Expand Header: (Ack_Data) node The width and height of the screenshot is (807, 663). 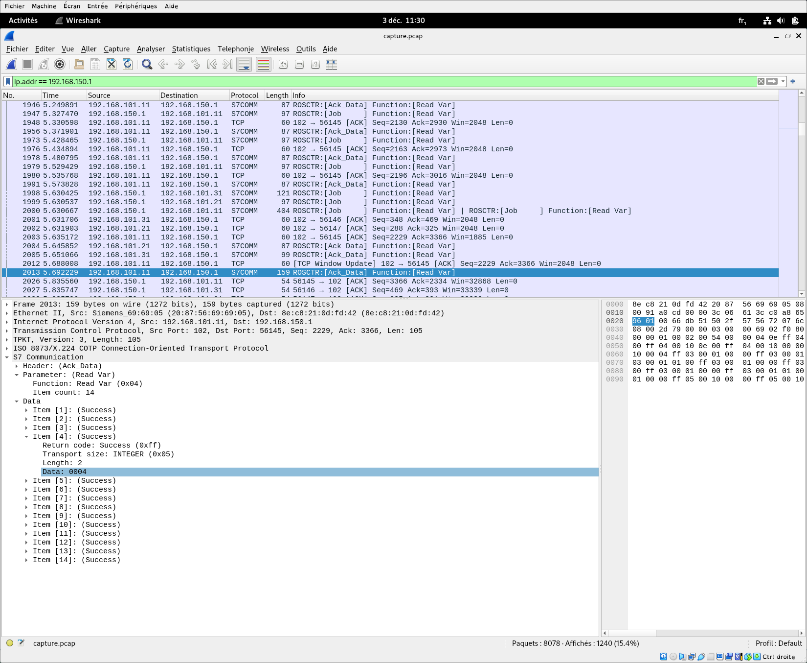pos(17,366)
